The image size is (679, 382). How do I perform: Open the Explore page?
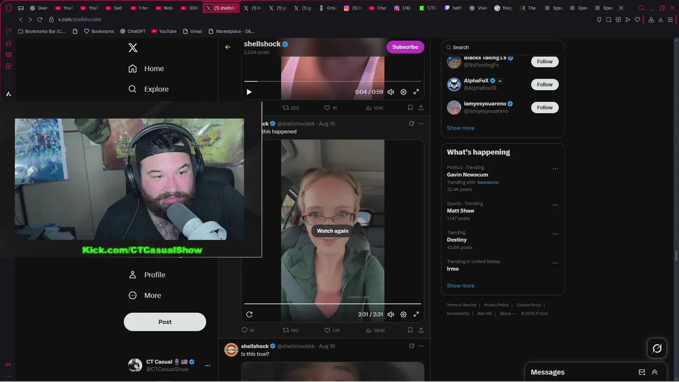click(x=149, y=89)
